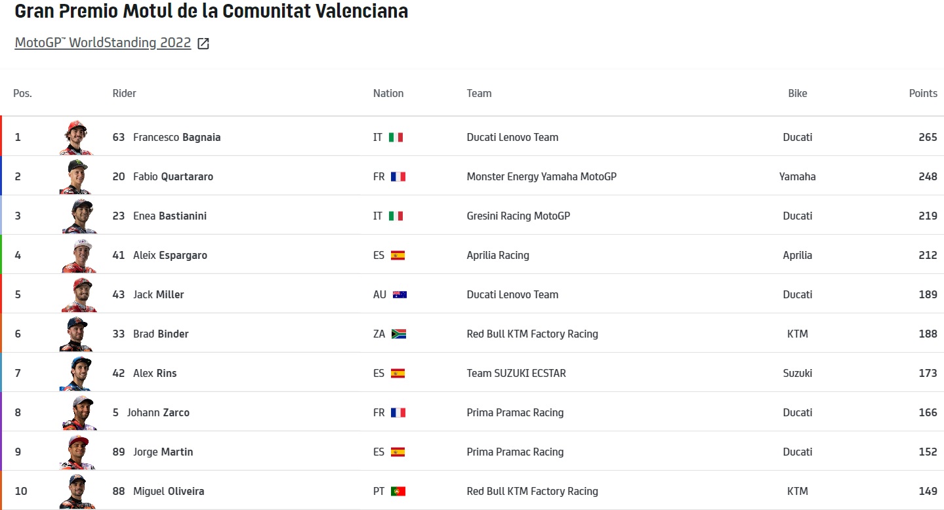The height and width of the screenshot is (510, 944).
Task: Click Jorge Martin's rider portrait
Action: [x=77, y=452]
